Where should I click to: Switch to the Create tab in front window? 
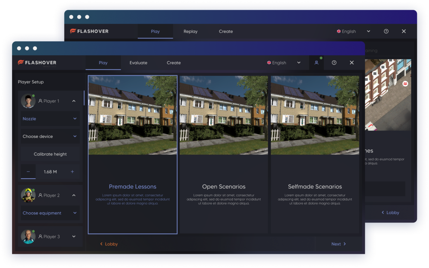(x=173, y=63)
